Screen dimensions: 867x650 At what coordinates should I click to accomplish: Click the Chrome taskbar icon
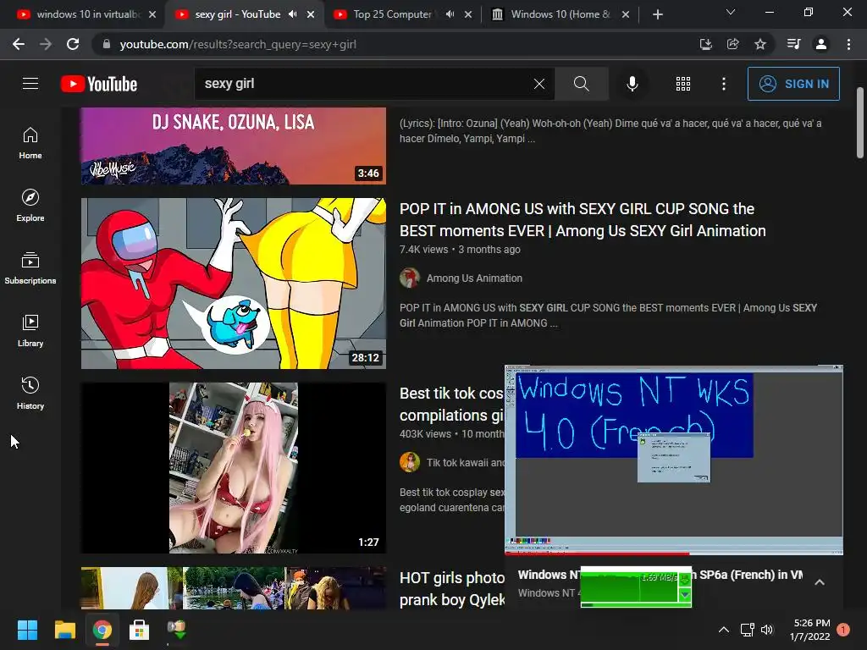pos(102,630)
